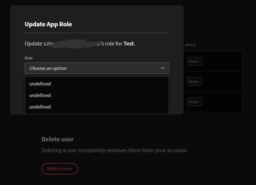The width and height of the screenshot is (256, 185).
Task: Open the Role "Choose an option" dropdown
Action: click(97, 68)
